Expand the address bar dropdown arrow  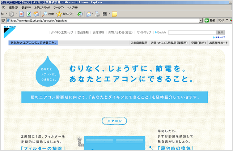click(201, 20)
